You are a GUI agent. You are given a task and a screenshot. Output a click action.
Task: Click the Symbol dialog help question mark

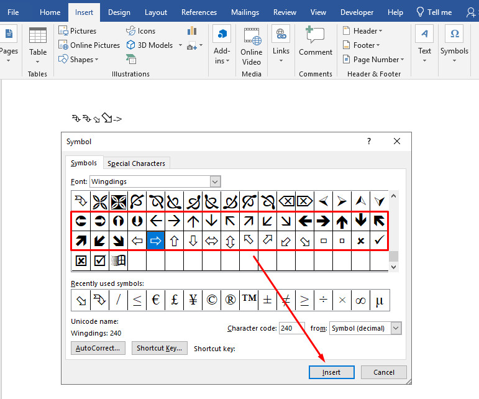369,141
